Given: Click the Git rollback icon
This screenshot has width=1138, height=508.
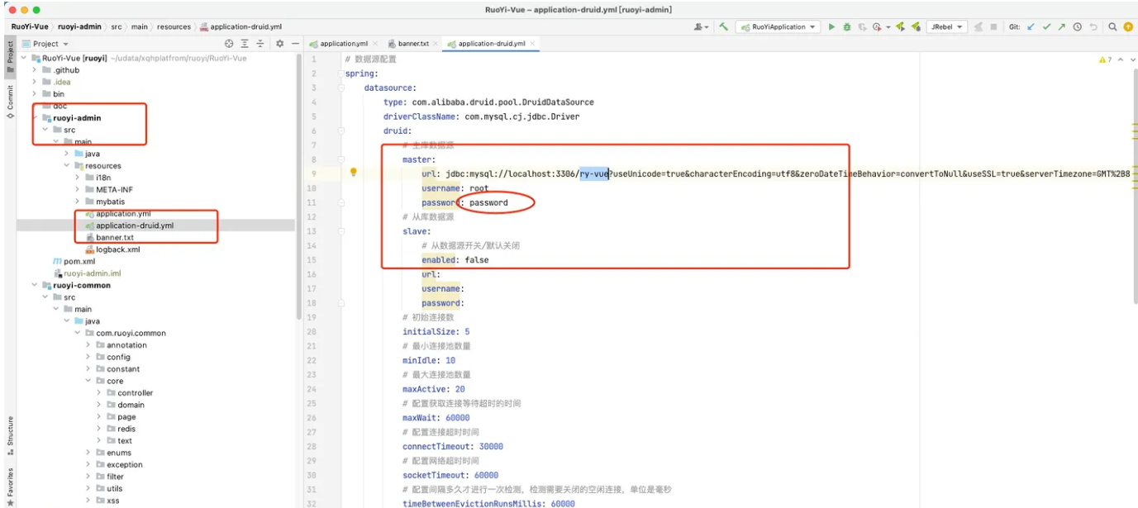Looking at the screenshot, I should tap(1093, 27).
